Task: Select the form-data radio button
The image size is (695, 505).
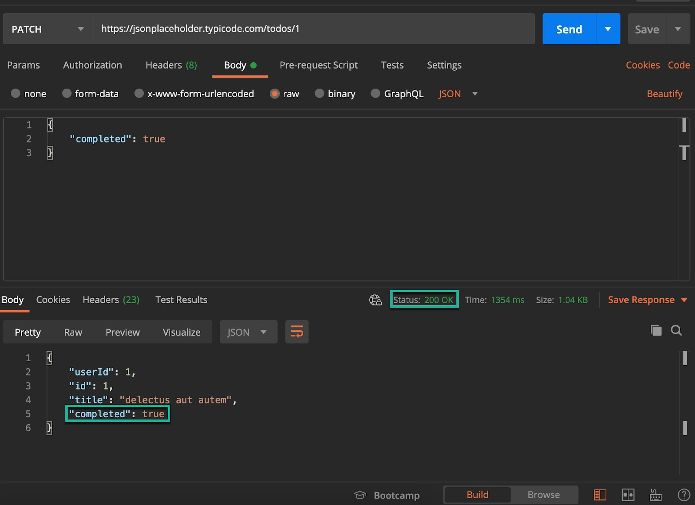Action: 67,94
